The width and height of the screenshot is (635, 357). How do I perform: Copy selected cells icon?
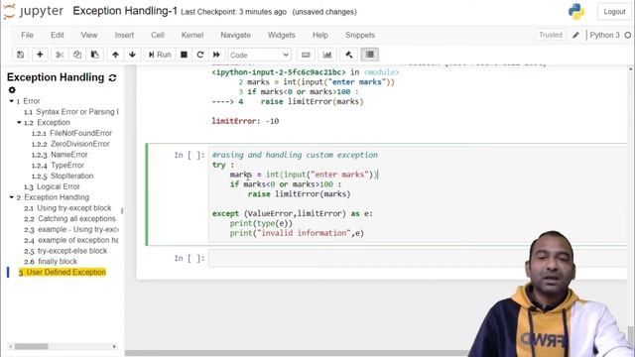(77, 55)
